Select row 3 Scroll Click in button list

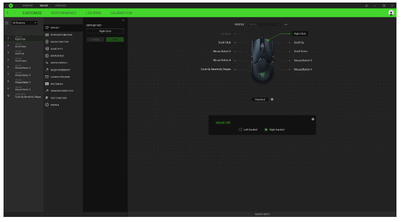point(24,46)
